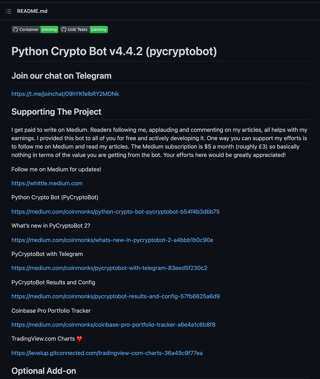Open the whats-new-in-pycryptobot-2 article link

pos(112,240)
